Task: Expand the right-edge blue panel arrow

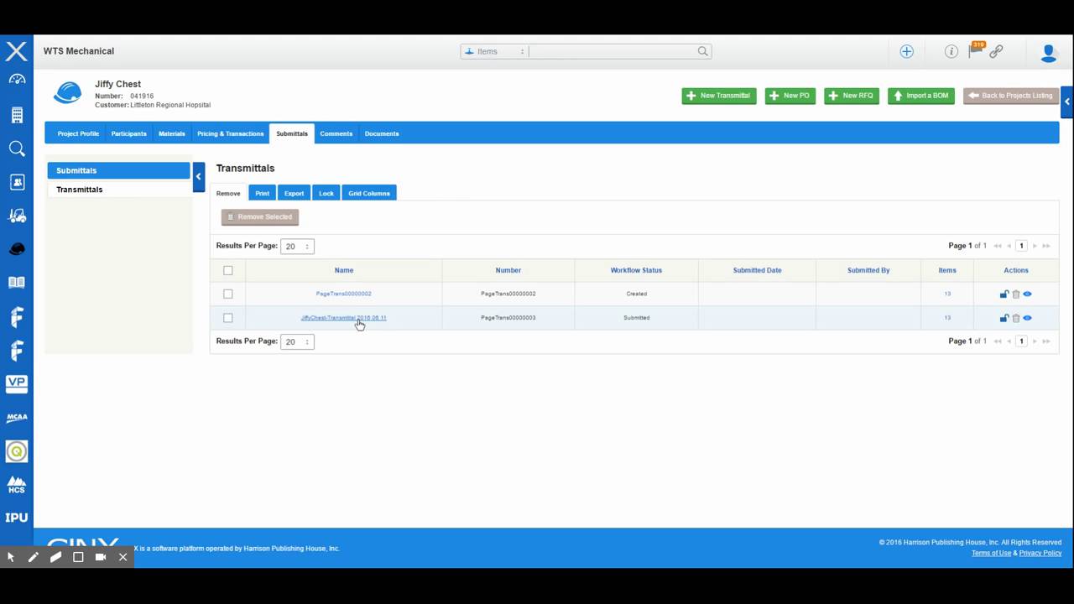Action: pos(1066,102)
